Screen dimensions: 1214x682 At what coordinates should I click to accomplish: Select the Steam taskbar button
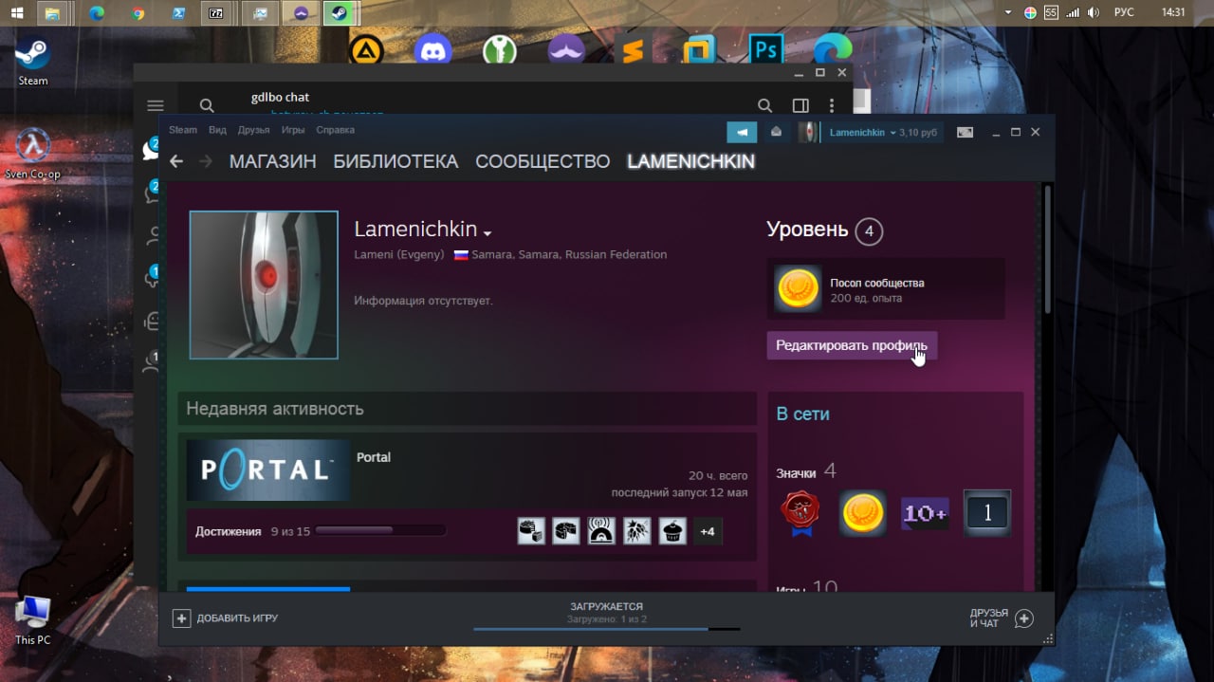[338, 13]
